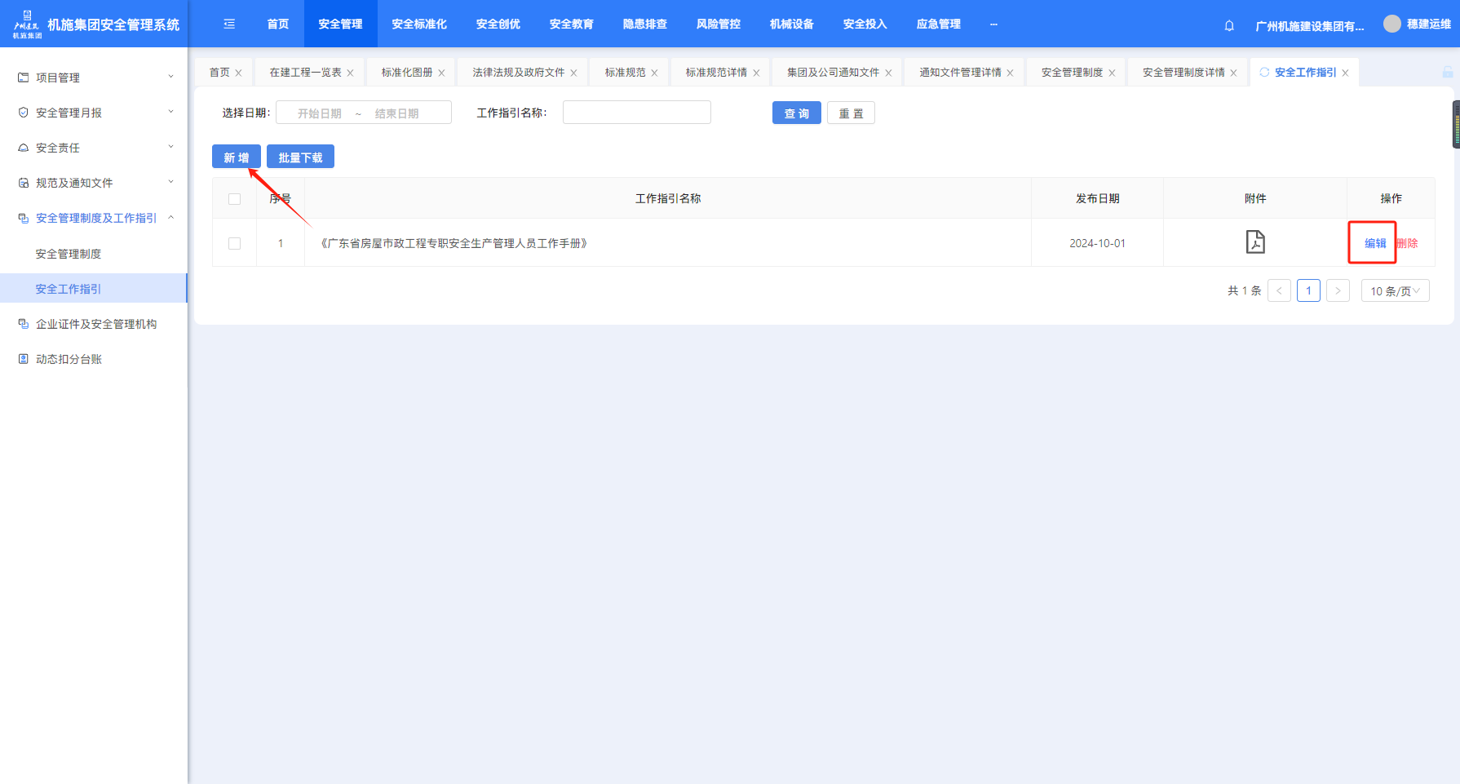This screenshot has width=1460, height=784.
Task: Click the lock icon at tab bar end
Action: point(1448,73)
